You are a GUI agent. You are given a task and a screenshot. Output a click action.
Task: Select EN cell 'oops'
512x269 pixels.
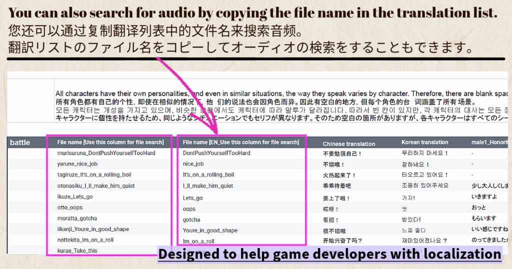click(x=189, y=208)
